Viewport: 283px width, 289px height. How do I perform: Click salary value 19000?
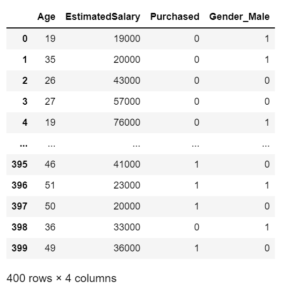click(127, 39)
